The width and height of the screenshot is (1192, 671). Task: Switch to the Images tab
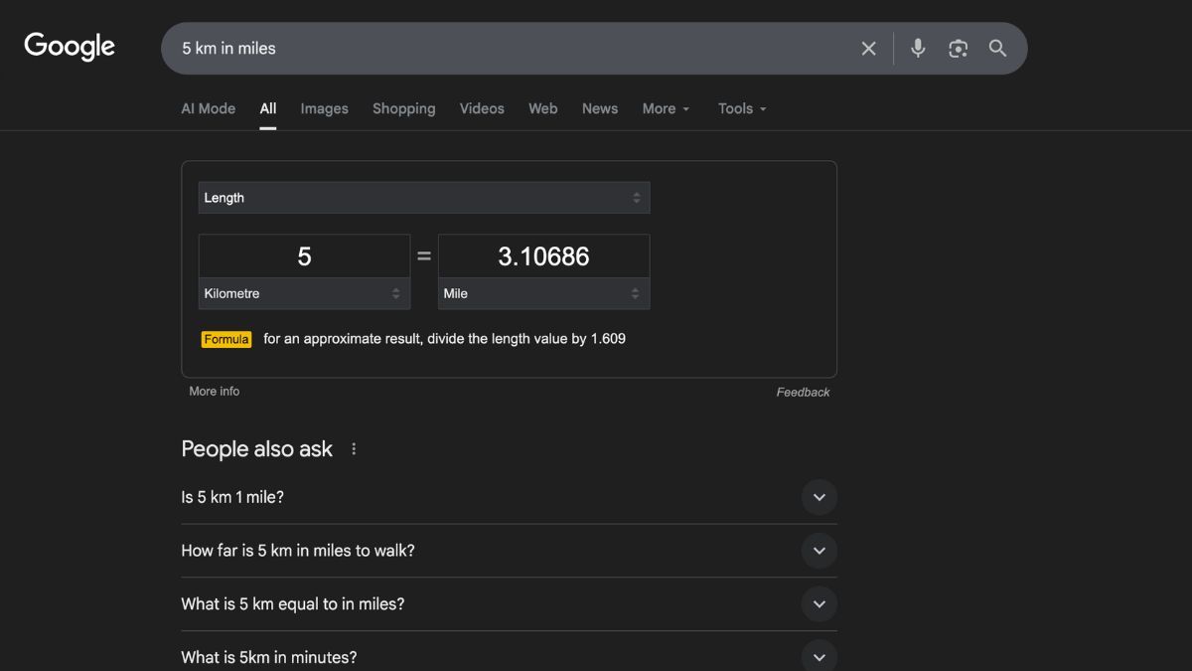pos(324,109)
